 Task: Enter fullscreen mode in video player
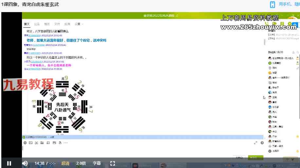(112, 163)
